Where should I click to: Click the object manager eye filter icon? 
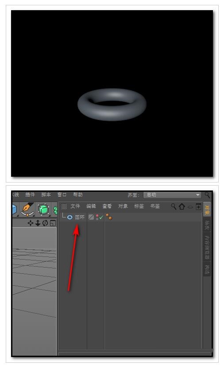tap(190, 207)
